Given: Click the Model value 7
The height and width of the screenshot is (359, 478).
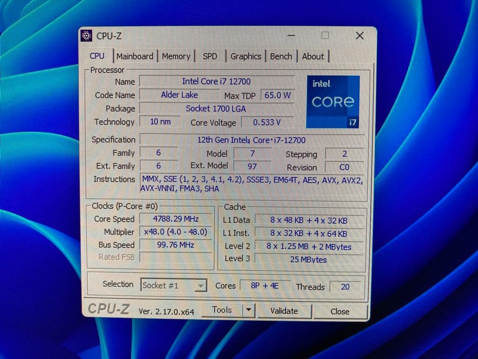Looking at the screenshot, I should 252,153.
